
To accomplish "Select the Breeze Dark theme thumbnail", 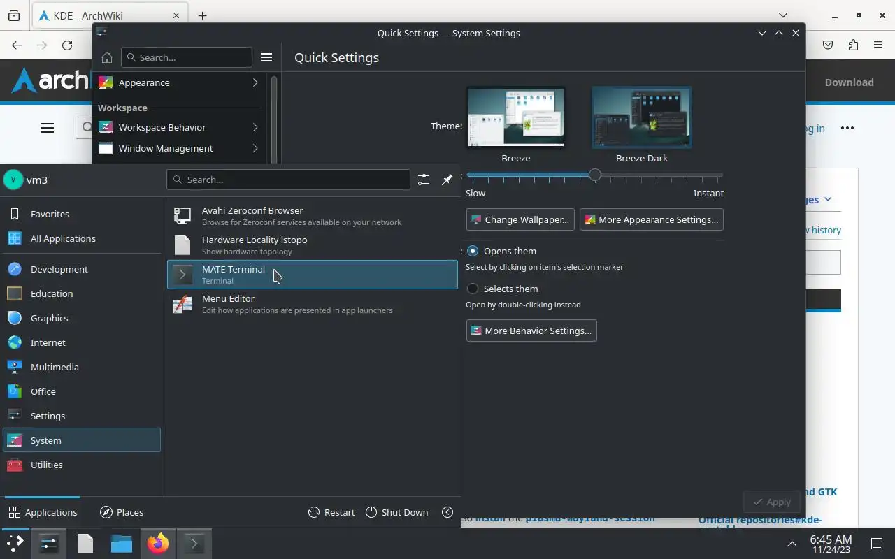I will (x=642, y=117).
